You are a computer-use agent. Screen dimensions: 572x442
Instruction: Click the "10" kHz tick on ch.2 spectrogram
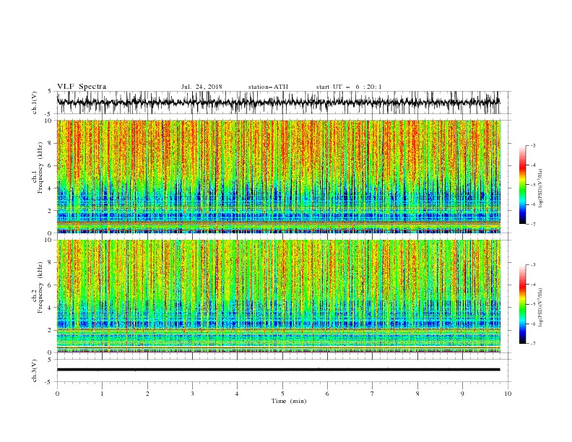[x=48, y=240]
